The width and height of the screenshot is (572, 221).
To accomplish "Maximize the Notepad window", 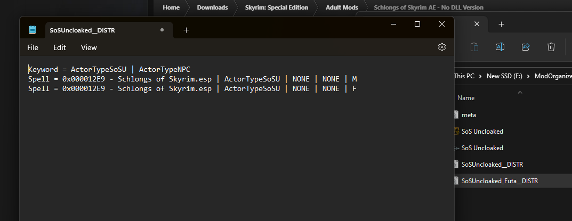I will 417,24.
